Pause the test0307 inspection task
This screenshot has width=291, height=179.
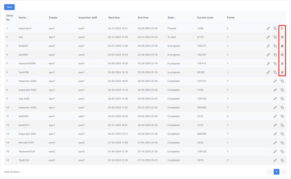282,46
